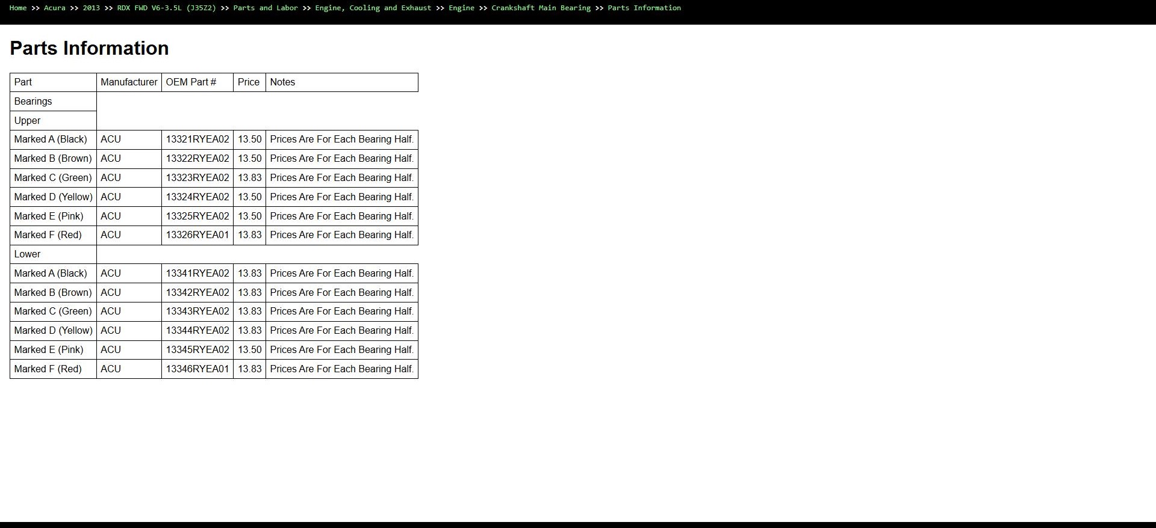Select part number 13342RYEA02
This screenshot has width=1156, height=528.
tap(197, 293)
